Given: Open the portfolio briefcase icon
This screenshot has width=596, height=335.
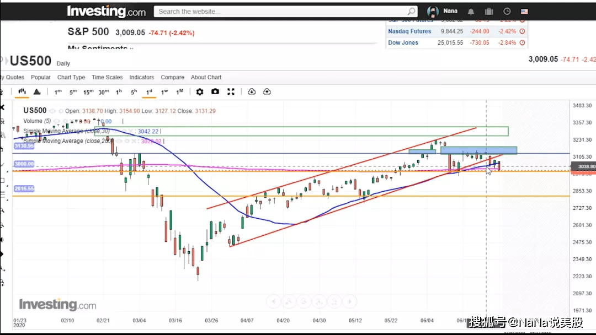Looking at the screenshot, I should click(489, 12).
